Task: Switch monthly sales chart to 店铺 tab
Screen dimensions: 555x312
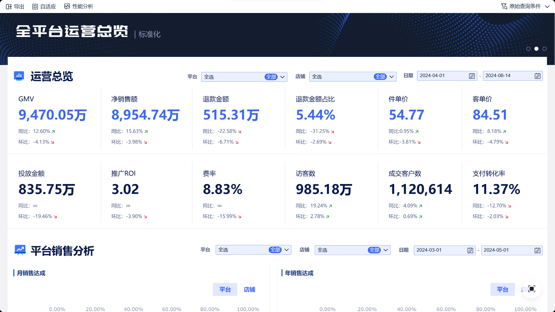Action: 249,289
